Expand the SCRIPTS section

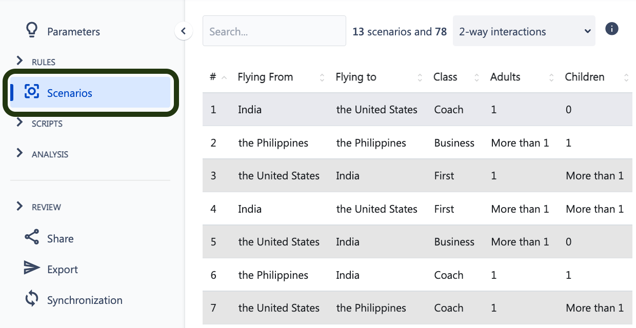[x=20, y=123]
